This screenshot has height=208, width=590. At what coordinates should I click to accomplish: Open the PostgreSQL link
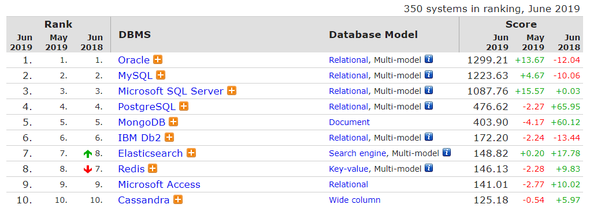147,107
